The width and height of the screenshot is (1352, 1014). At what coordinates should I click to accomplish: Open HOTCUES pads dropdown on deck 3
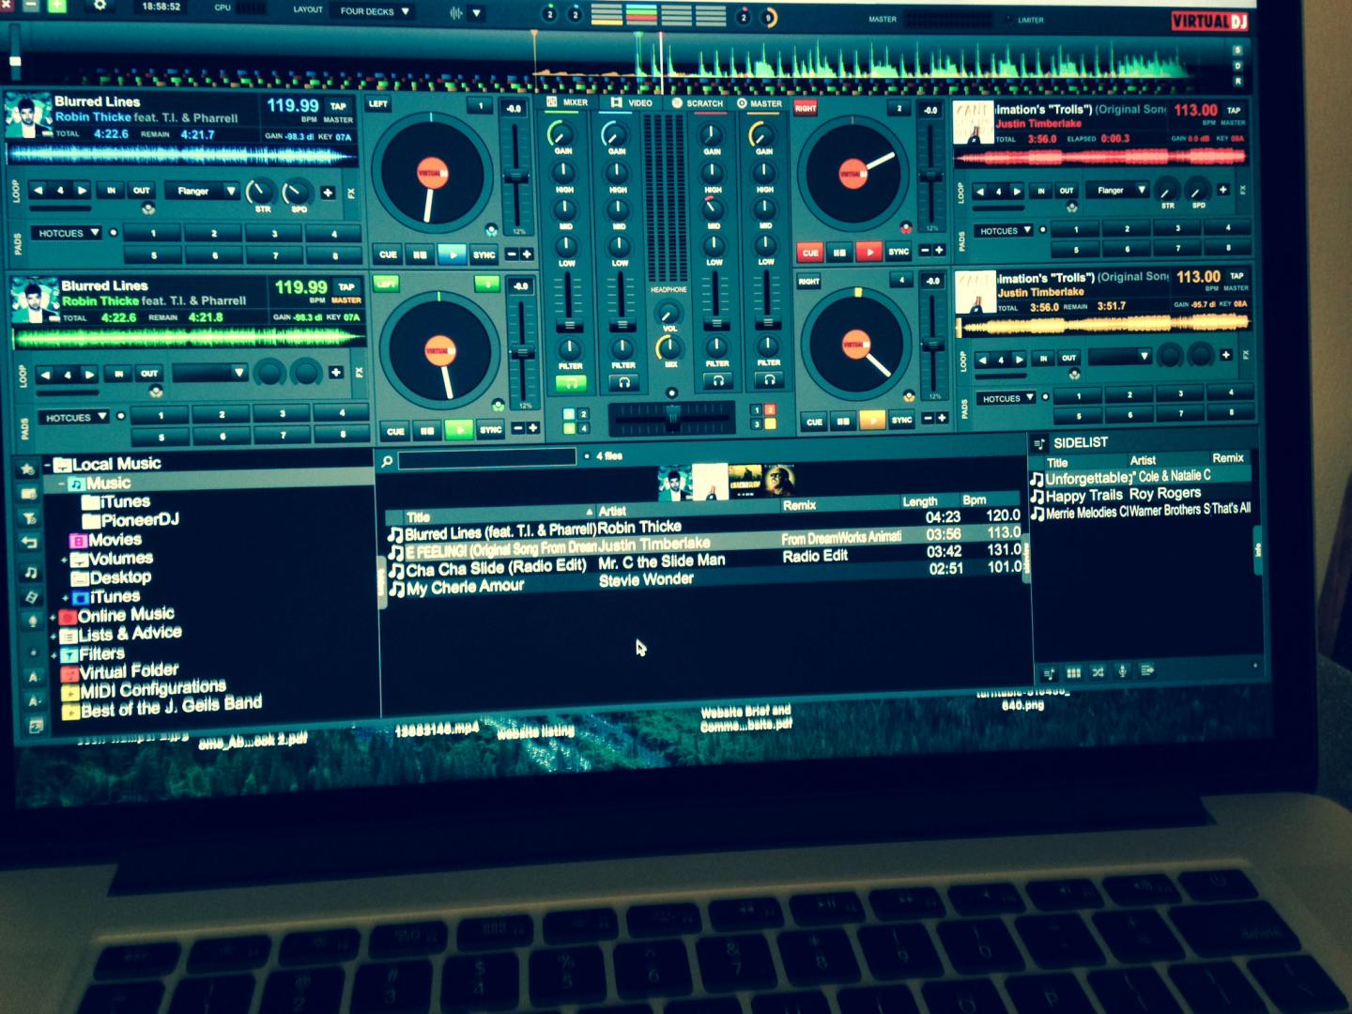pyautogui.click(x=76, y=417)
